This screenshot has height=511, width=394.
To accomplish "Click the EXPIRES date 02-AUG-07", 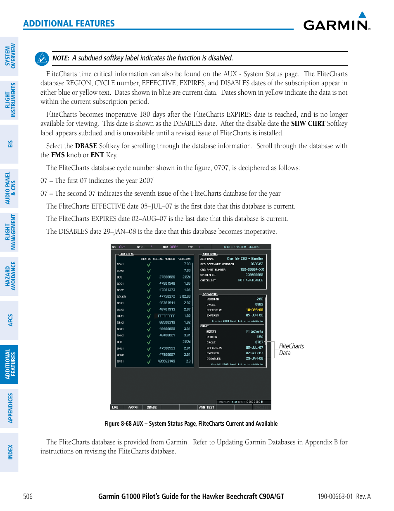I will [x=254, y=353].
